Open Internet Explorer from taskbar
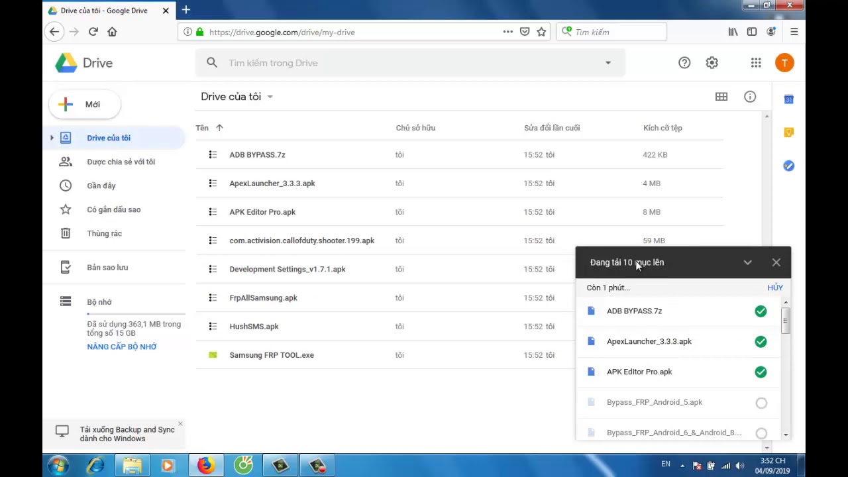848x477 pixels. tap(95, 466)
